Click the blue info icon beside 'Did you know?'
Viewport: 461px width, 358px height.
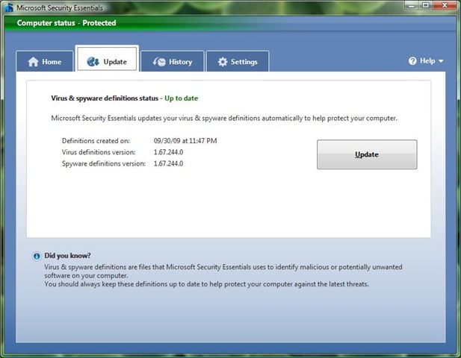37,256
